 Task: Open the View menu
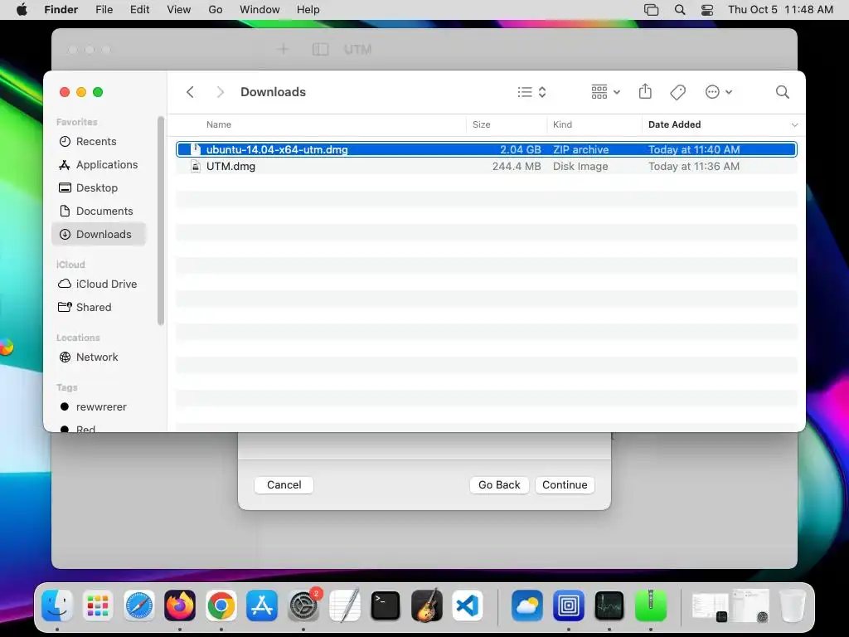point(179,10)
